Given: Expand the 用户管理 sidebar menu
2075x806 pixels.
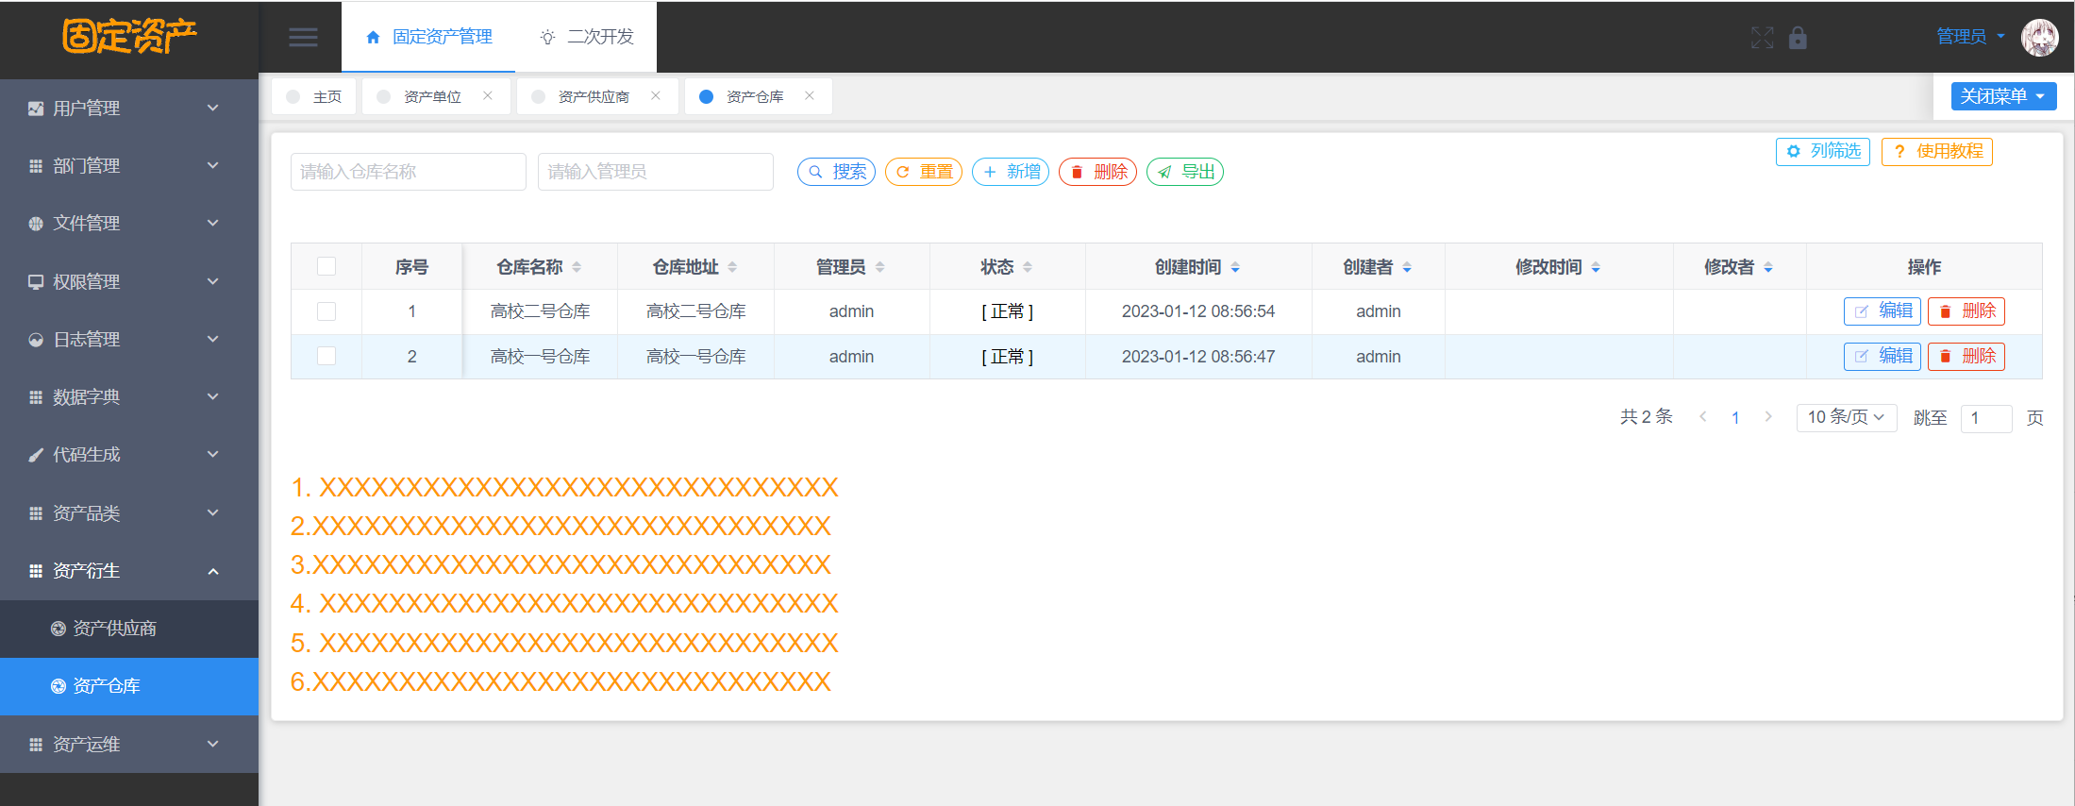Looking at the screenshot, I should (129, 109).
